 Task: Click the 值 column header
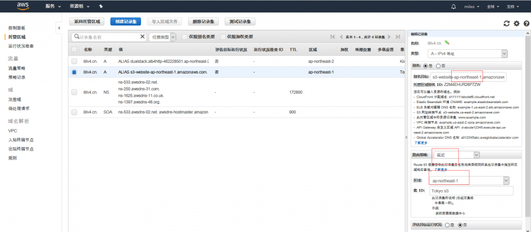click(120, 49)
